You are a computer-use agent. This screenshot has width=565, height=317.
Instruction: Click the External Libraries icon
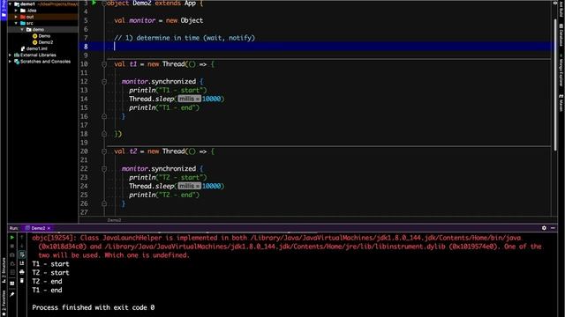tap(17, 55)
